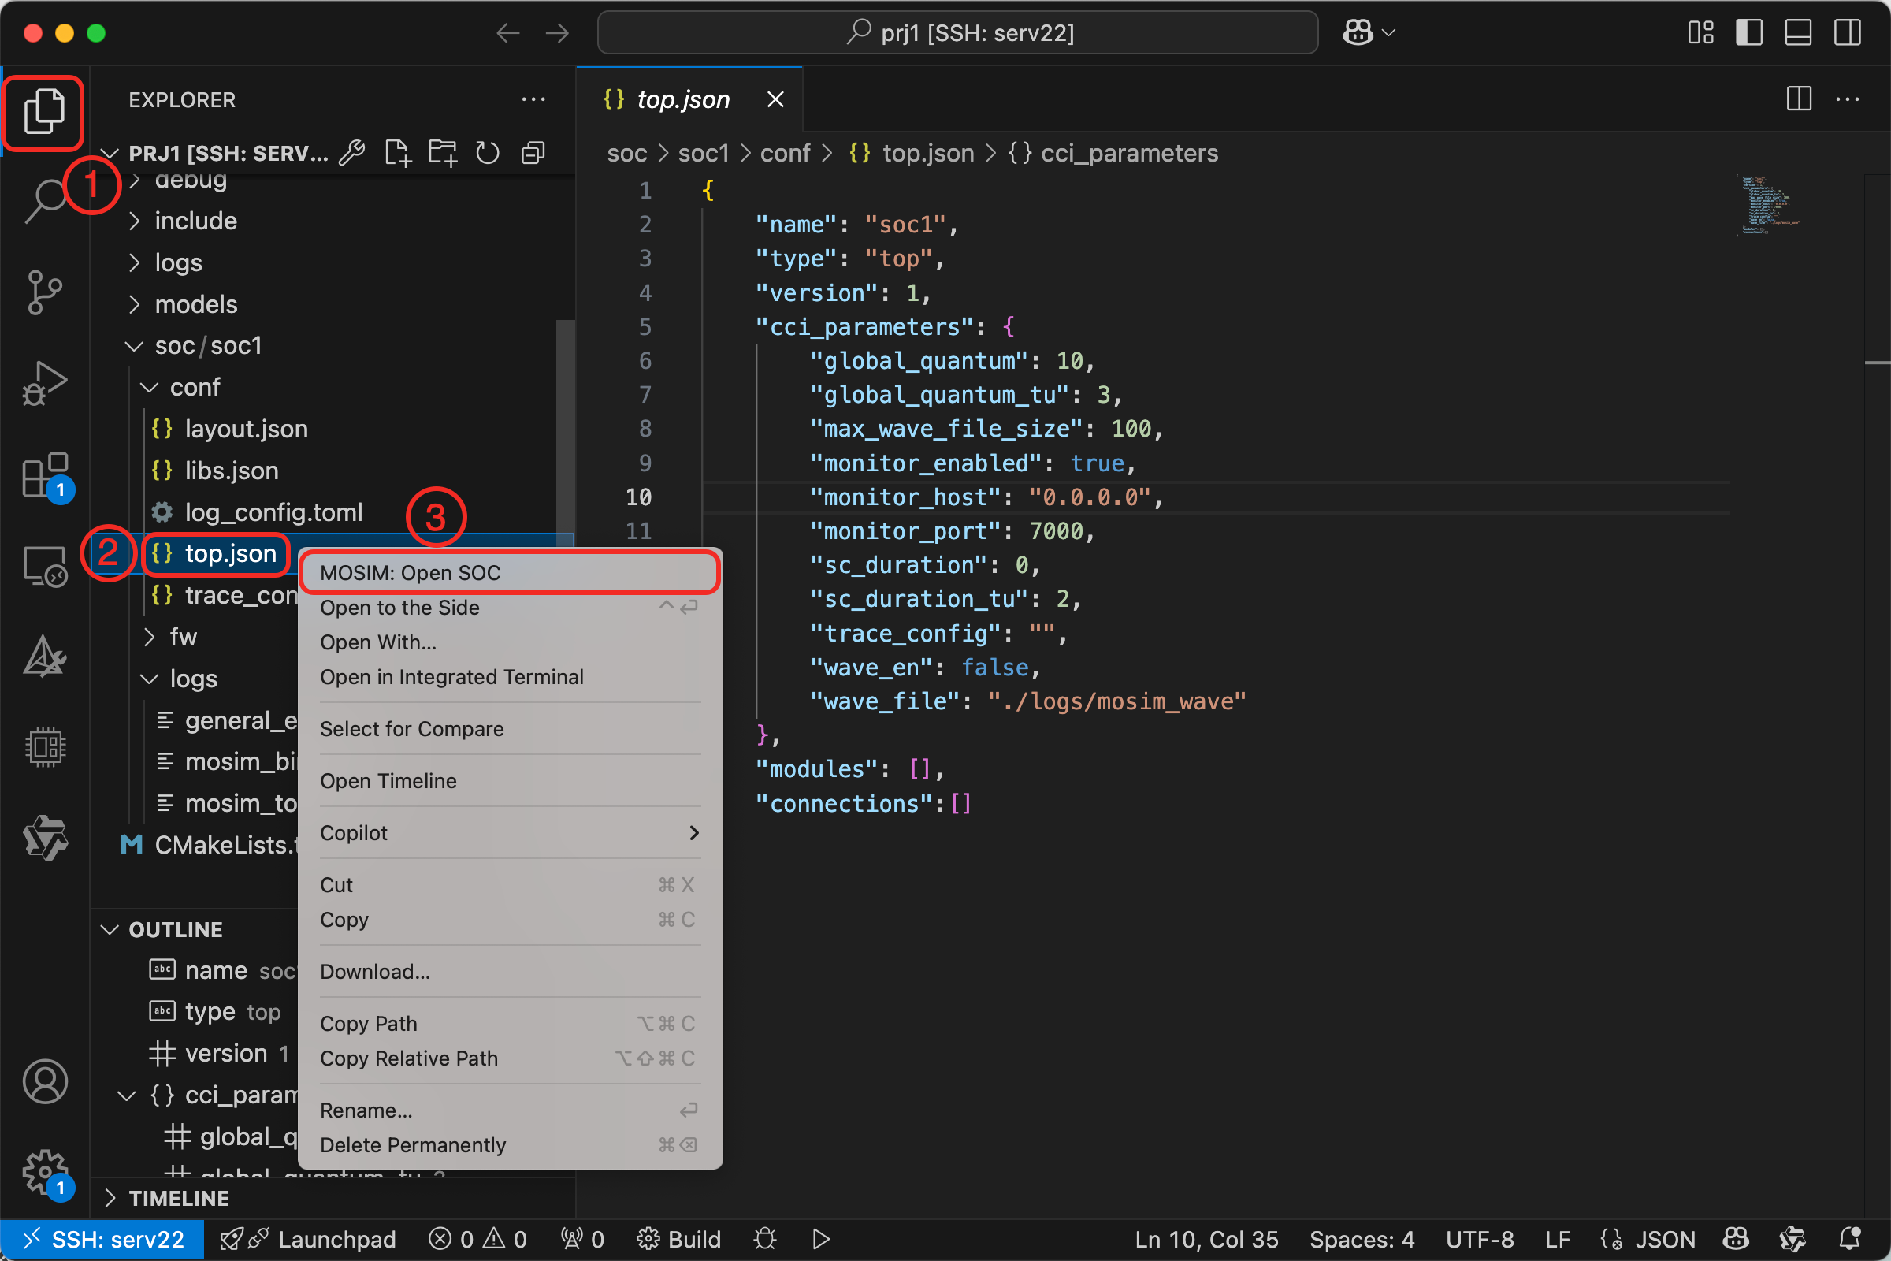
Task: Click Launchpad in status bar
Action: 308,1239
